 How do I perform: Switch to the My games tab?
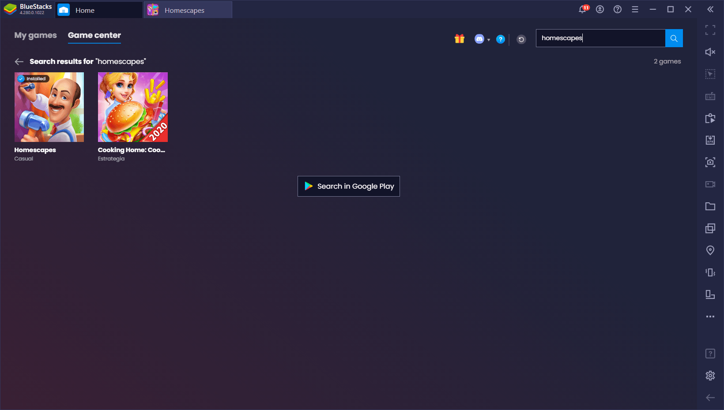point(36,35)
